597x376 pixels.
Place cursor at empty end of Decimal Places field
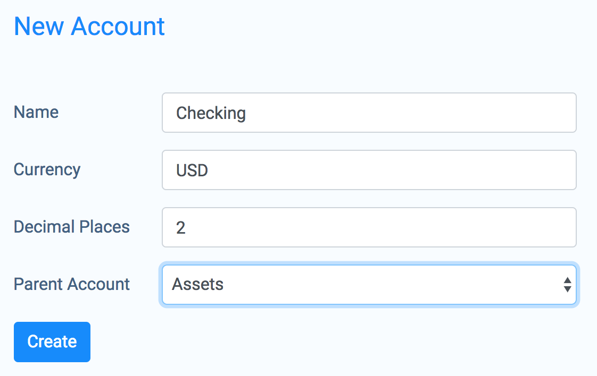[381, 227]
